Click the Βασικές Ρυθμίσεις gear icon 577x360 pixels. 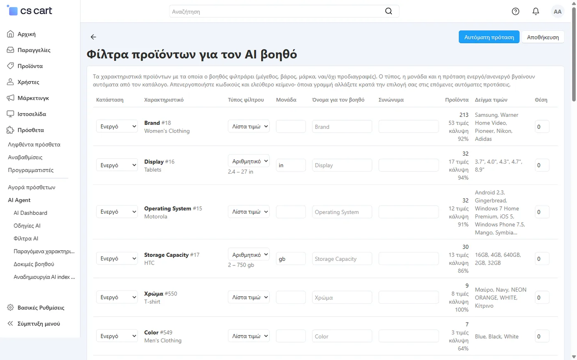[x=11, y=308]
